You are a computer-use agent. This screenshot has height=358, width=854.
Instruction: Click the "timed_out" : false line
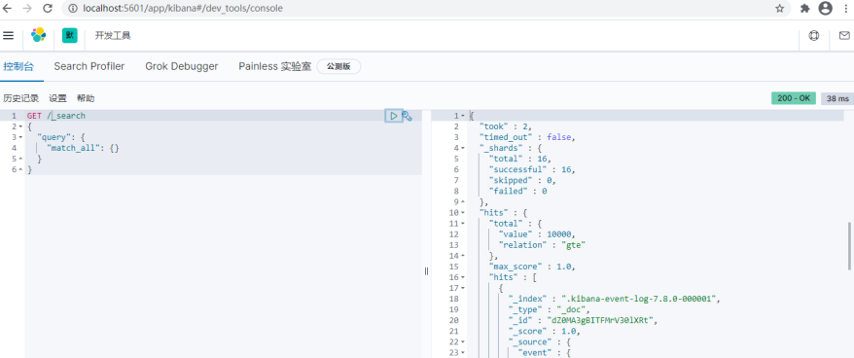point(526,137)
